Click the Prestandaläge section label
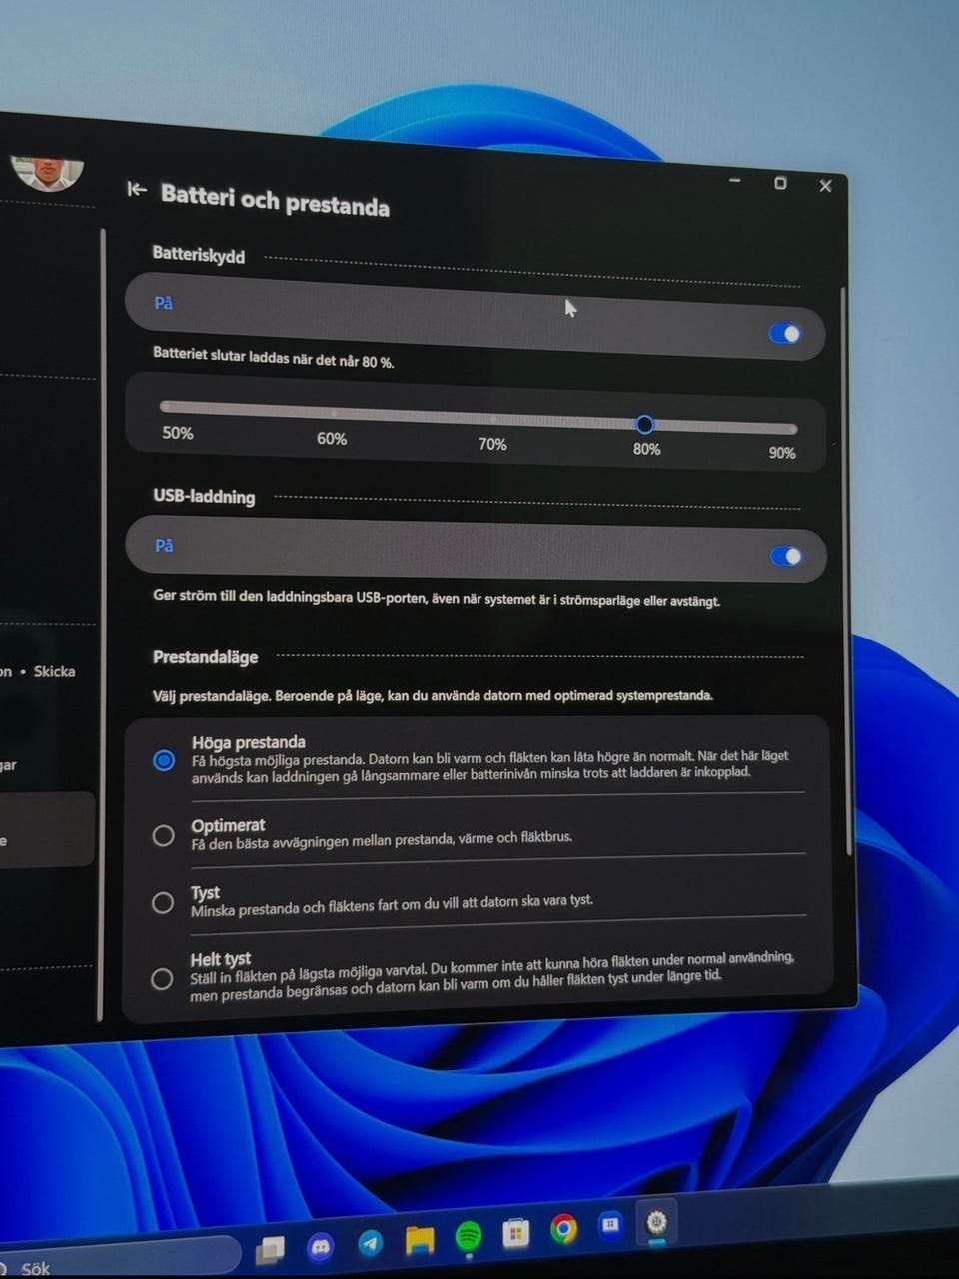 coord(205,656)
